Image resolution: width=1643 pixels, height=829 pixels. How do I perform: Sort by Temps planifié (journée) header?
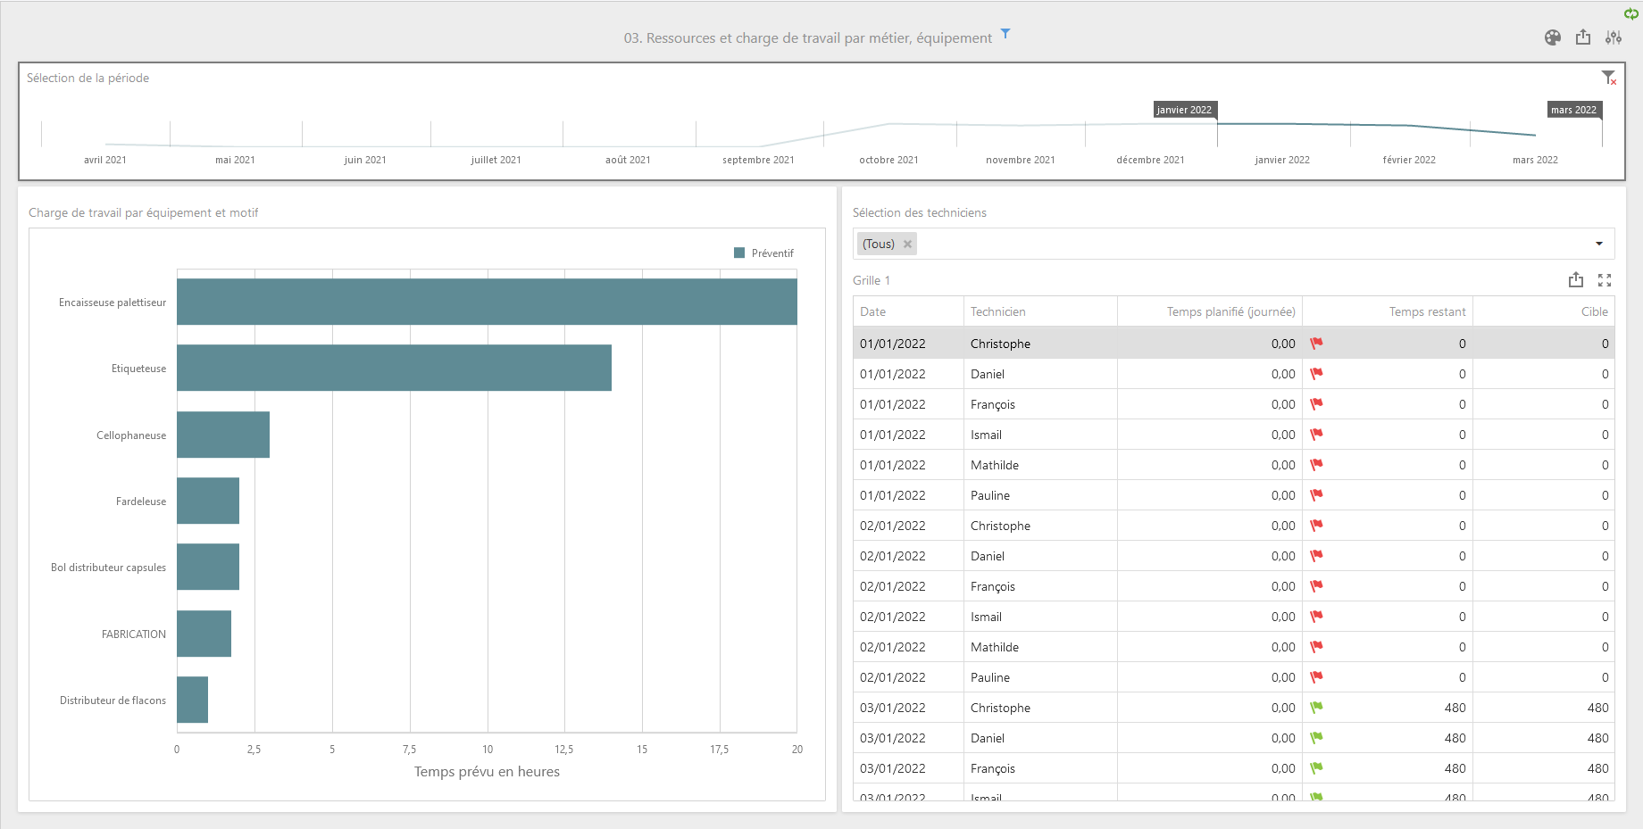(1210, 311)
